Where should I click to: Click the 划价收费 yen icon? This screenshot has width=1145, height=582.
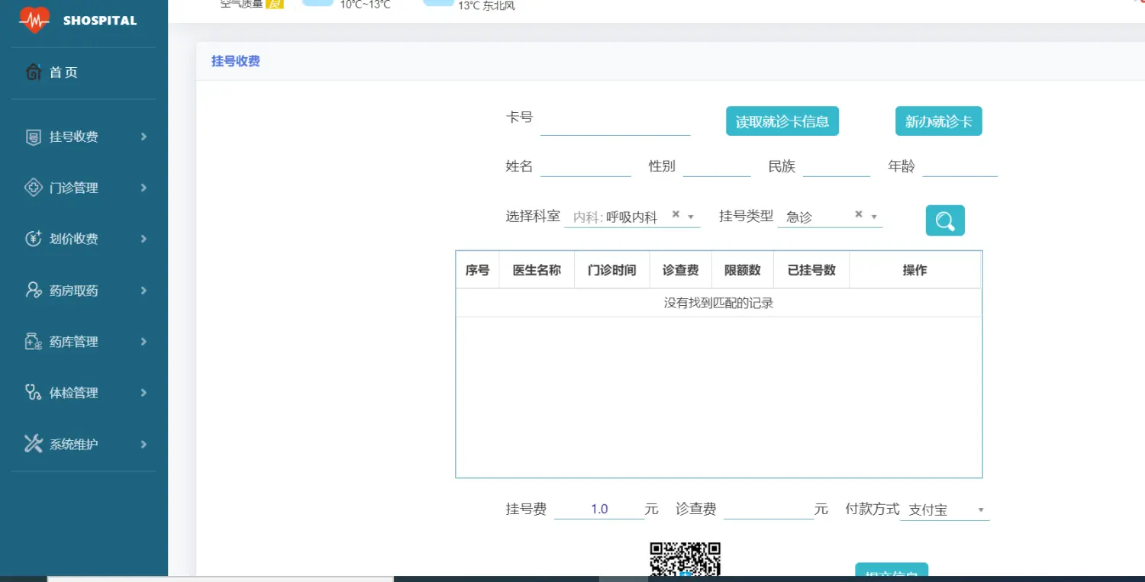point(33,239)
